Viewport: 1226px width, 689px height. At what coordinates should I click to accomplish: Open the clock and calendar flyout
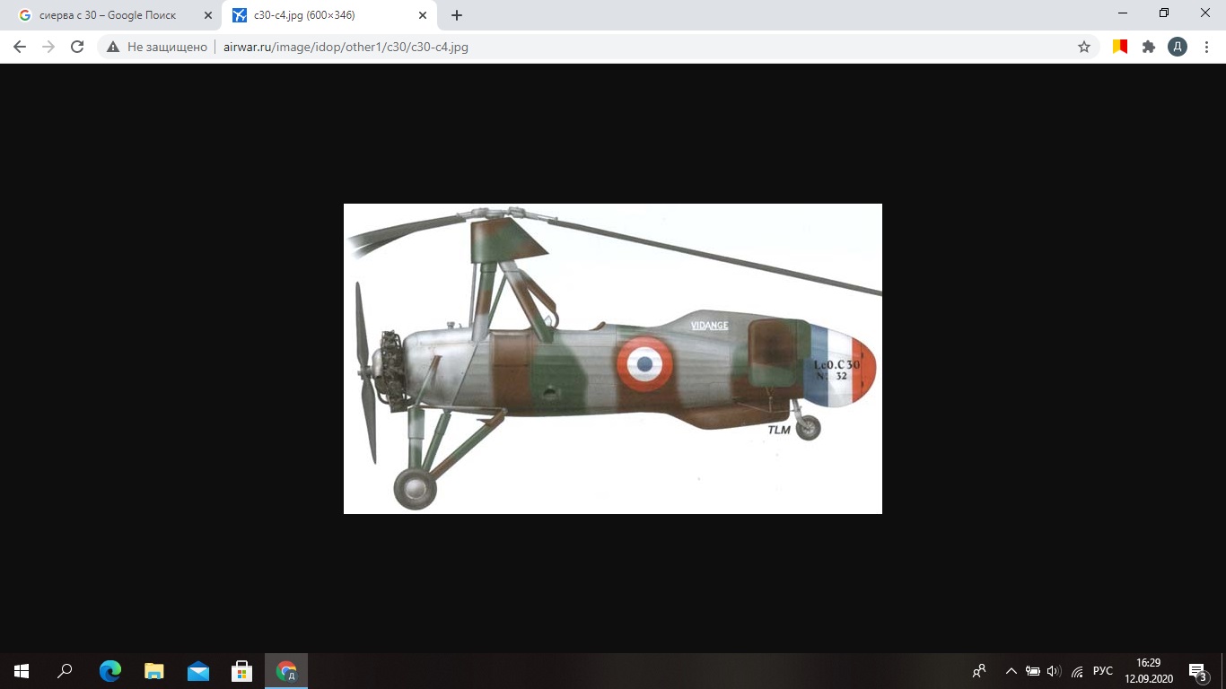(x=1149, y=671)
